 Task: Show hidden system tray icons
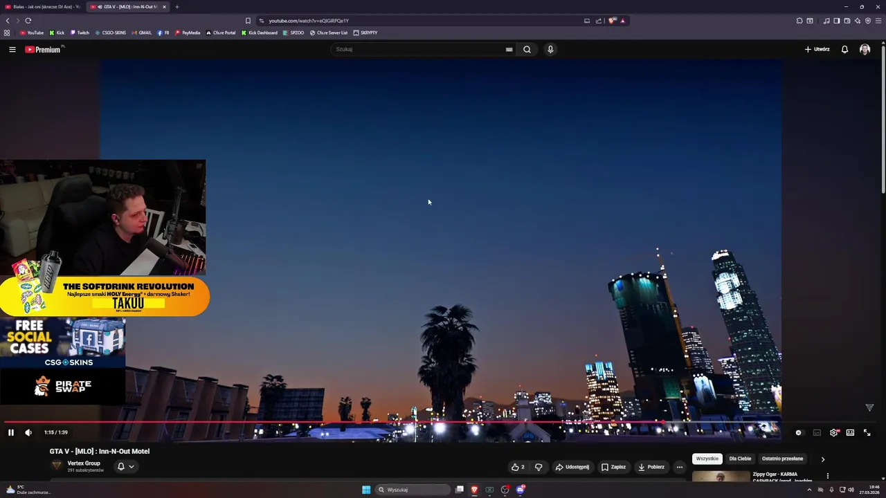809,490
